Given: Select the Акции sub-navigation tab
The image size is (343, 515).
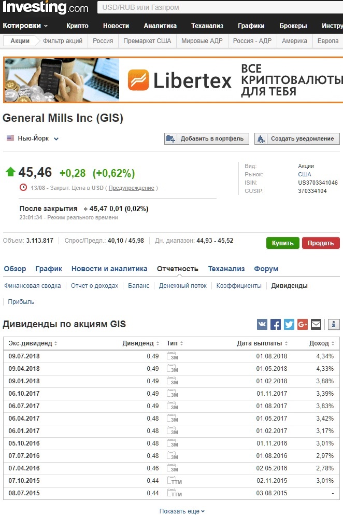Looking at the screenshot, I should tap(20, 41).
